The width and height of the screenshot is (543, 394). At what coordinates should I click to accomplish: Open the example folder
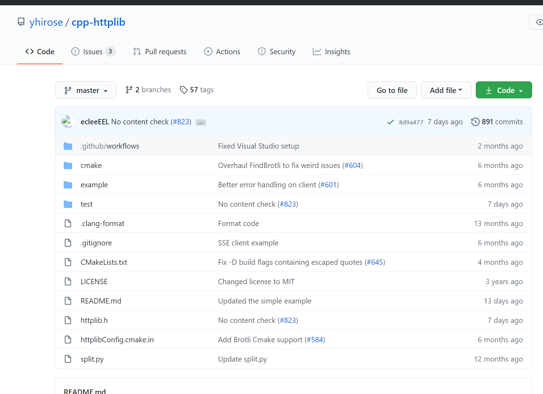click(x=94, y=185)
